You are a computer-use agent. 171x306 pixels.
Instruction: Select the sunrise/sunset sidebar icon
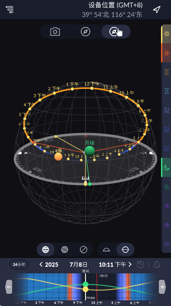click(167, 53)
